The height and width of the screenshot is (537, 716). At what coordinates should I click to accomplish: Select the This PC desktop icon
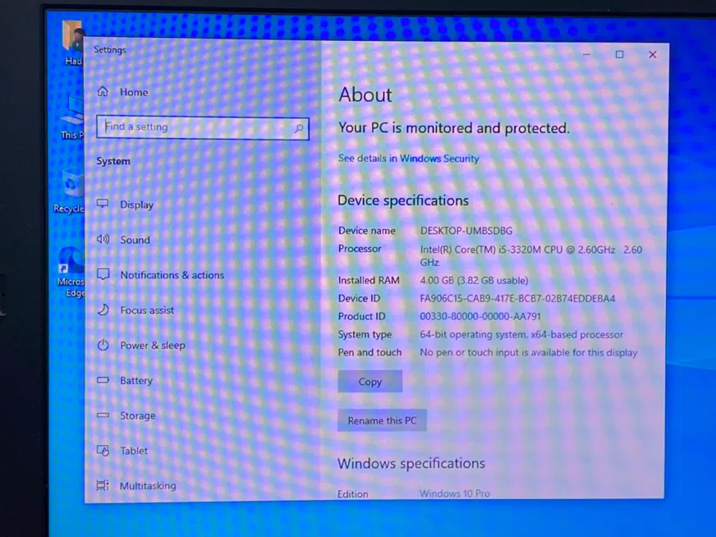pos(72,117)
